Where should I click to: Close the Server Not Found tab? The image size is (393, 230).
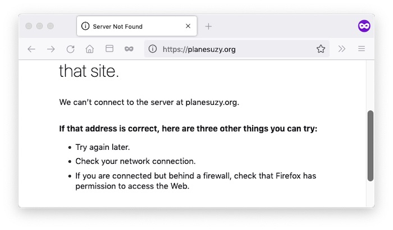tap(188, 26)
